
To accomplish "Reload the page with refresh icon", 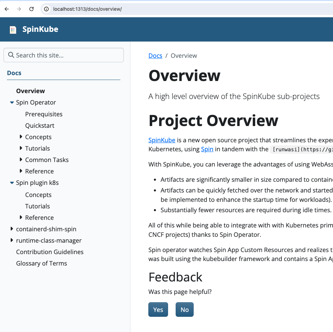I will click(x=31, y=9).
